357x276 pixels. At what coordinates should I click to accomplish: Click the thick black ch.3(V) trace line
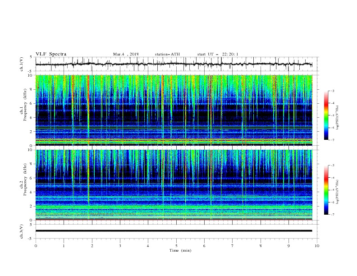(174, 231)
